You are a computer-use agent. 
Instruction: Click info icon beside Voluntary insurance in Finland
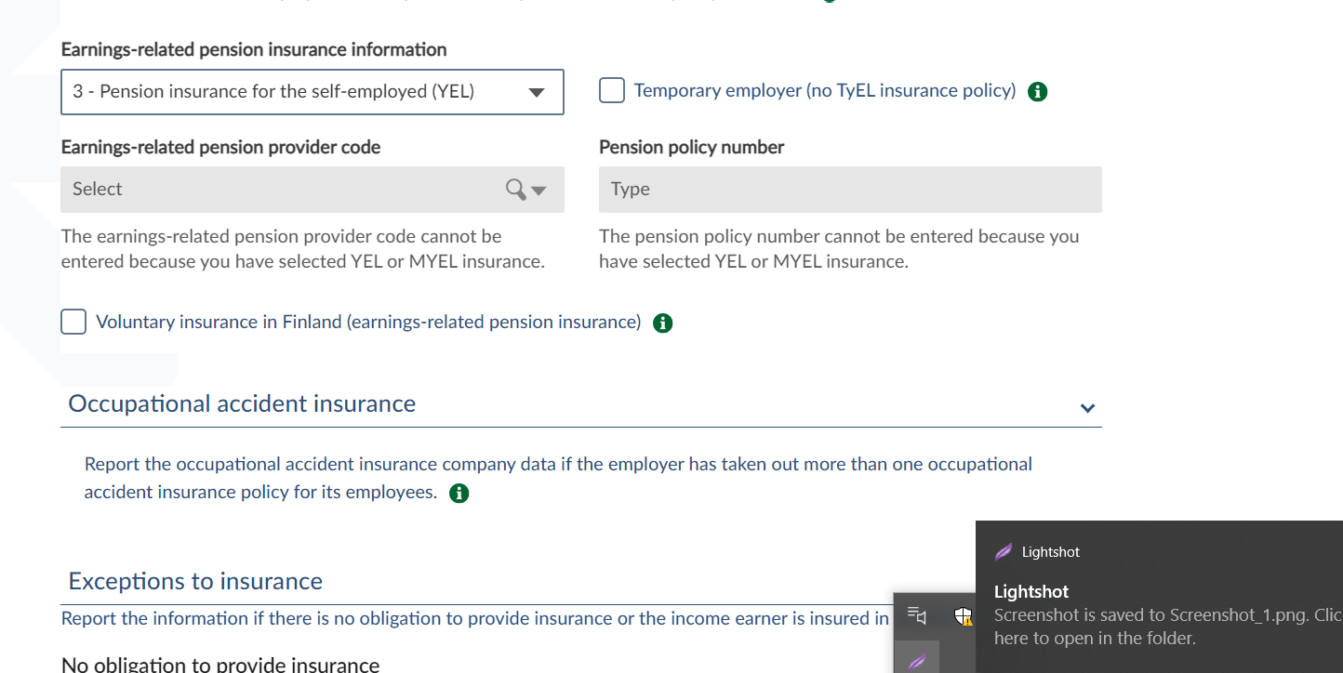[662, 323]
